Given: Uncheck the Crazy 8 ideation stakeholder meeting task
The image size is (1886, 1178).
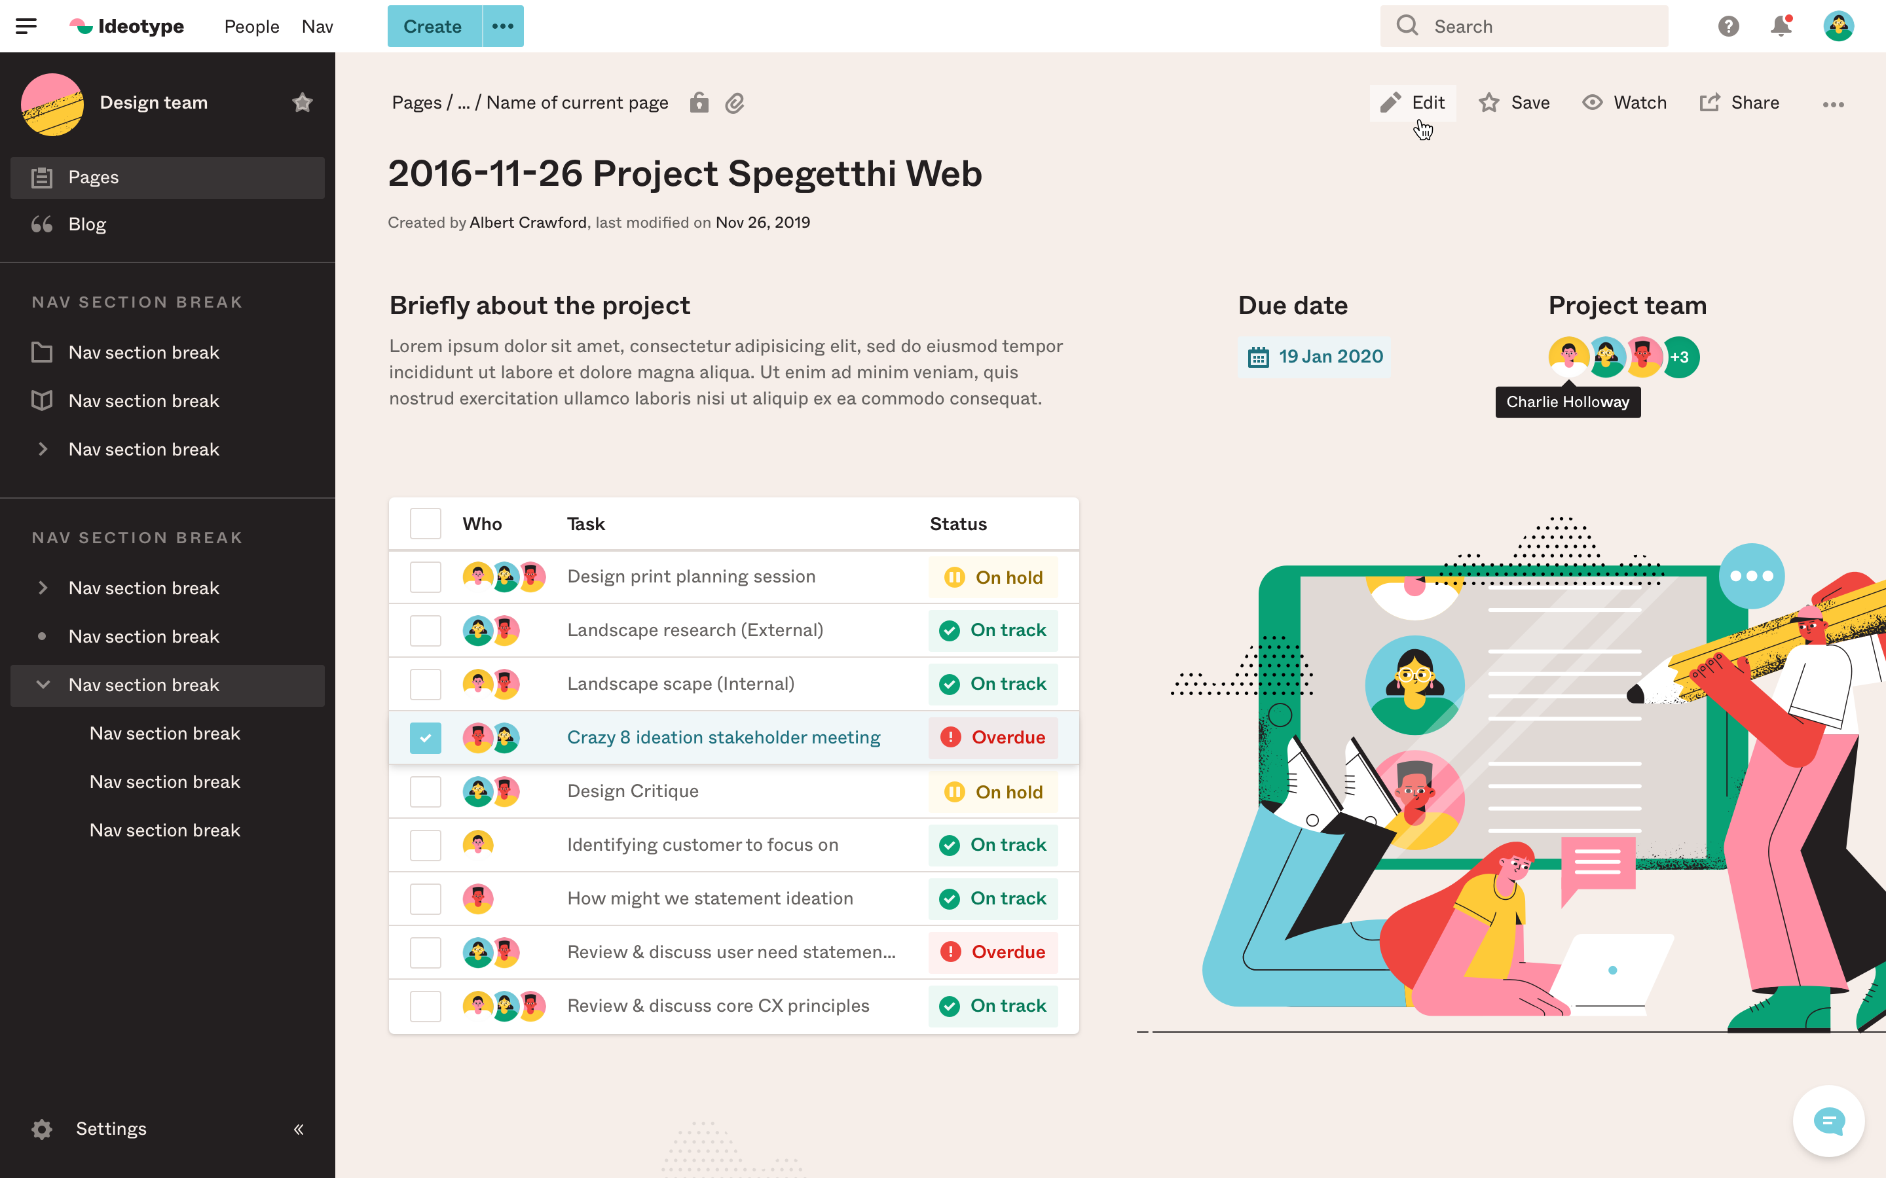Looking at the screenshot, I should [x=426, y=737].
